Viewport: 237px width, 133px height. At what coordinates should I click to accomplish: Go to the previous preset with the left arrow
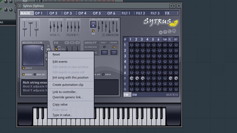[x=171, y=6]
